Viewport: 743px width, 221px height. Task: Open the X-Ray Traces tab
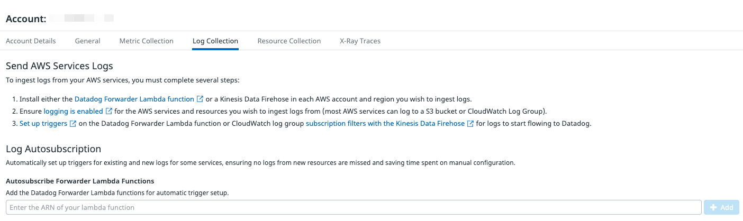(360, 41)
